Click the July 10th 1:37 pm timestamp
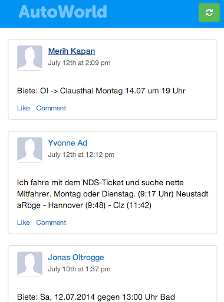224x302 pixels. [79, 269]
